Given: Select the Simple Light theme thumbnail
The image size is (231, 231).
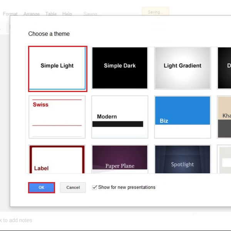Looking at the screenshot, I should point(57,68).
